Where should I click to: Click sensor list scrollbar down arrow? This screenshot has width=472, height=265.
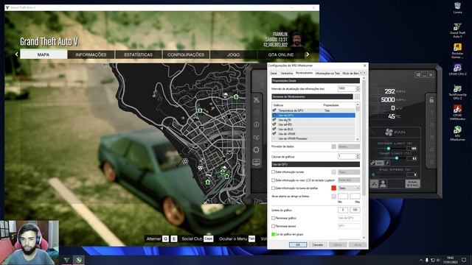(358, 139)
